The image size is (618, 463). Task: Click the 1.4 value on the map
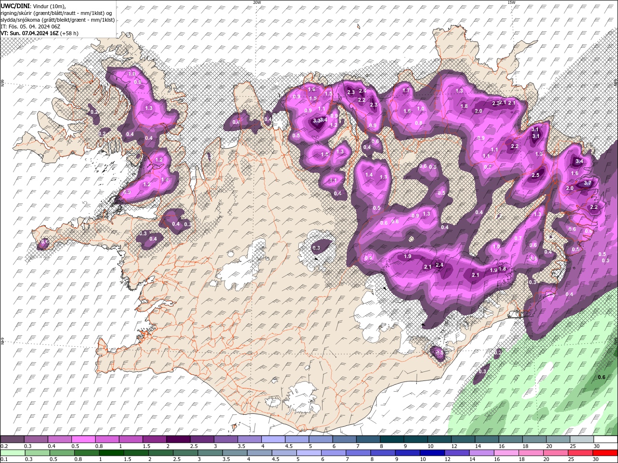click(369, 175)
